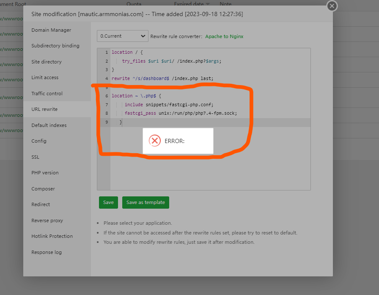379x295 pixels.
Task: Open the Traffic control tab
Action: point(47,94)
